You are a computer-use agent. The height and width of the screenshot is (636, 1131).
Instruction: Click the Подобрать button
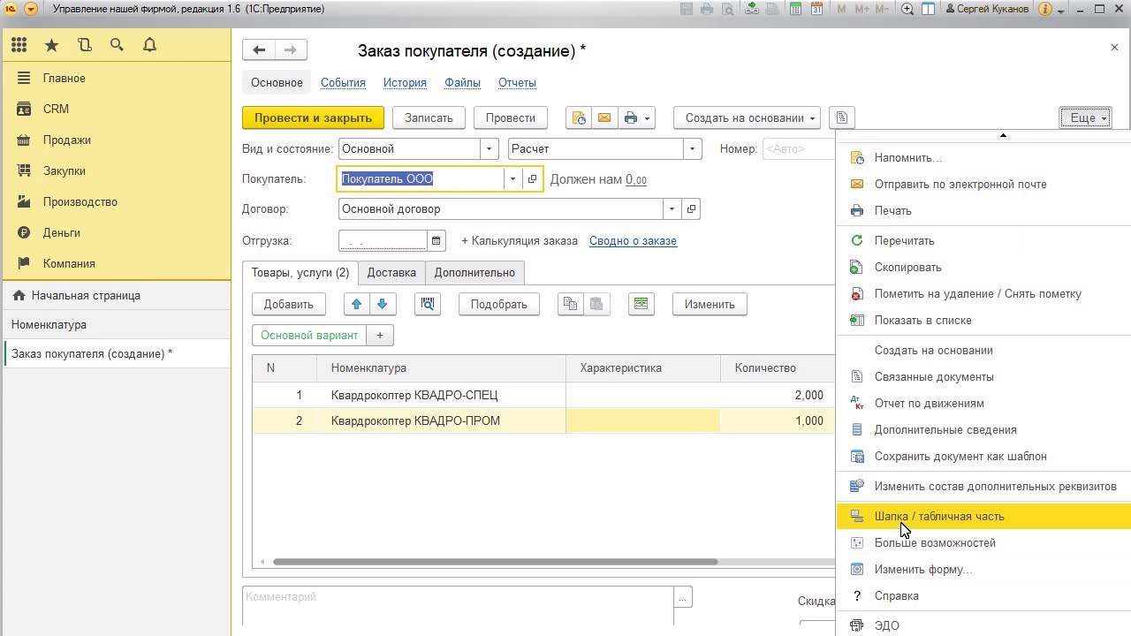point(498,304)
